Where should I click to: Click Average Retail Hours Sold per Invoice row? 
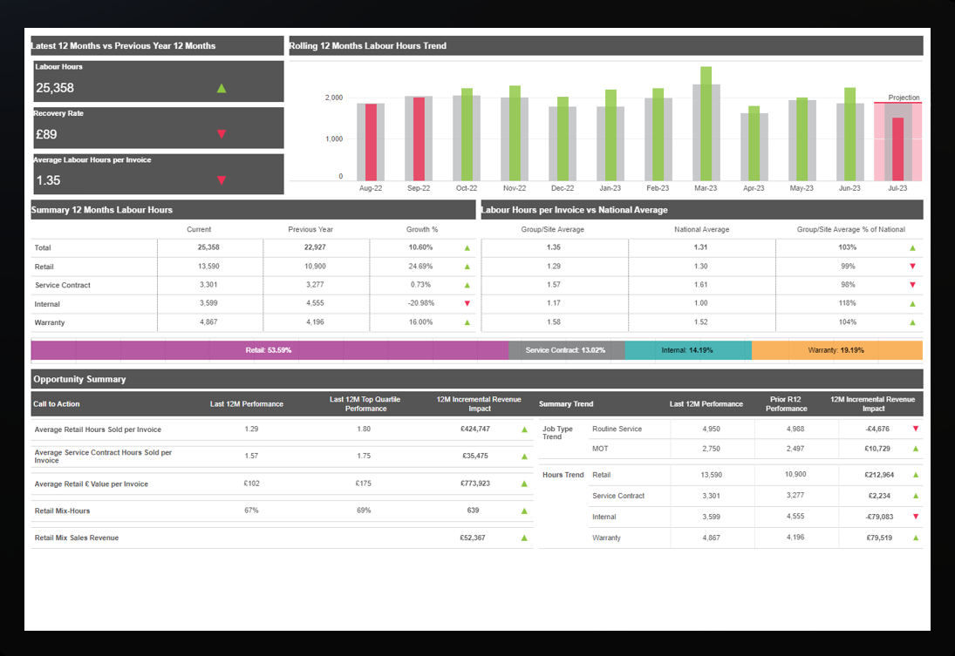pos(98,429)
